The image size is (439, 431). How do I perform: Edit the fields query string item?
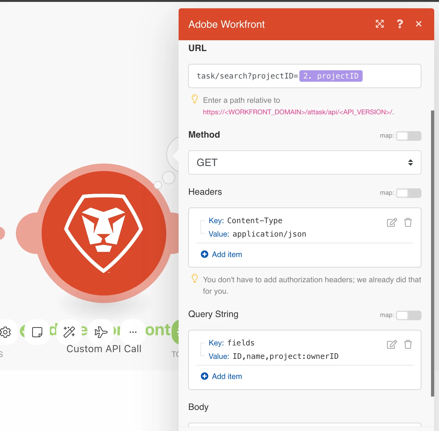point(392,344)
